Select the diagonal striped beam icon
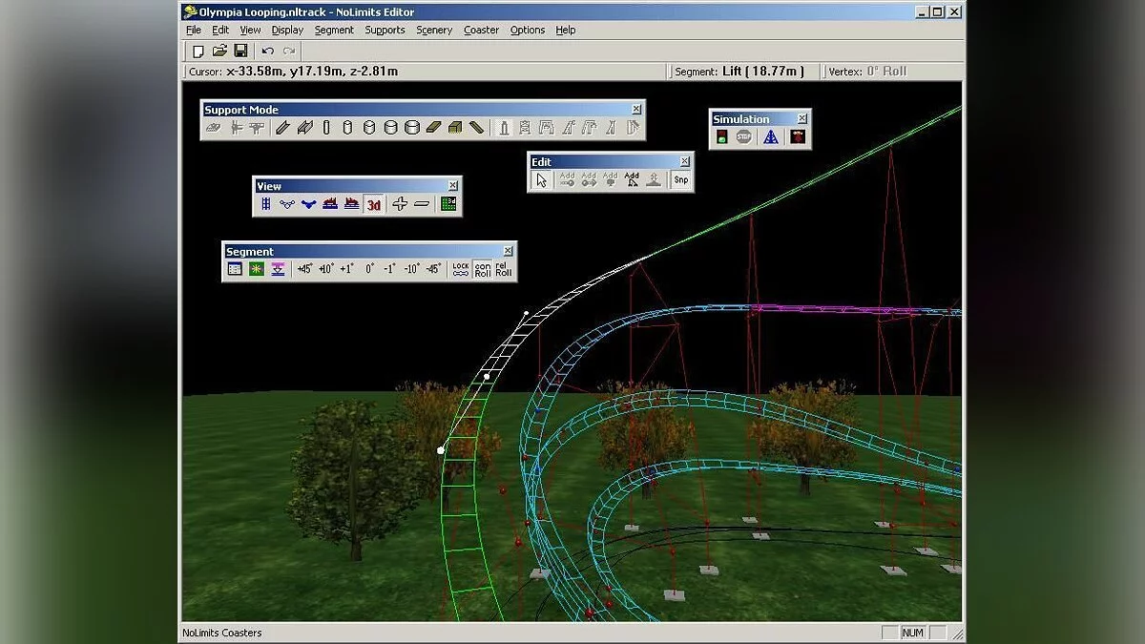 point(477,127)
